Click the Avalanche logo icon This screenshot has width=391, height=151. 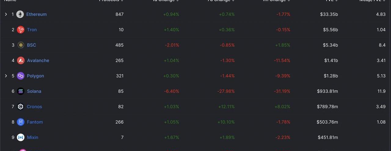(21, 61)
